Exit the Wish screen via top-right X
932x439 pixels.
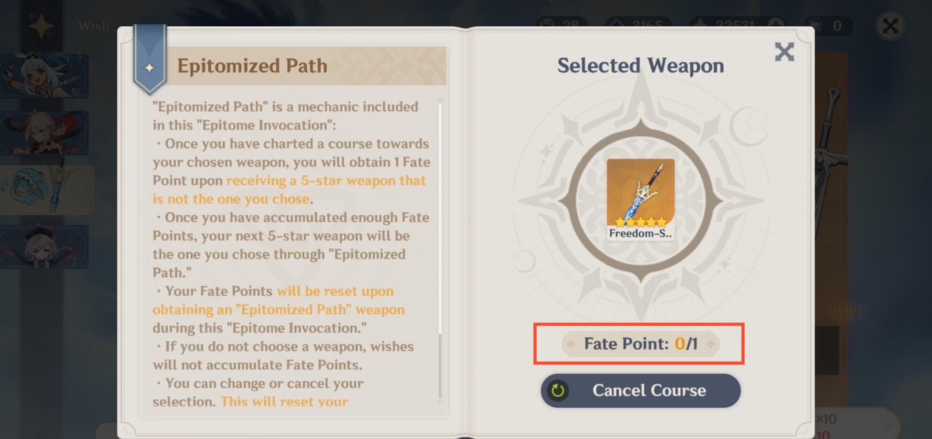890,26
